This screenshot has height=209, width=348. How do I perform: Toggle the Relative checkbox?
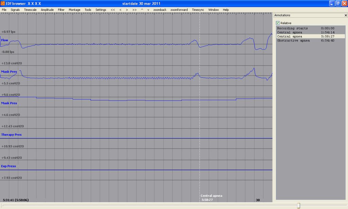click(278, 23)
